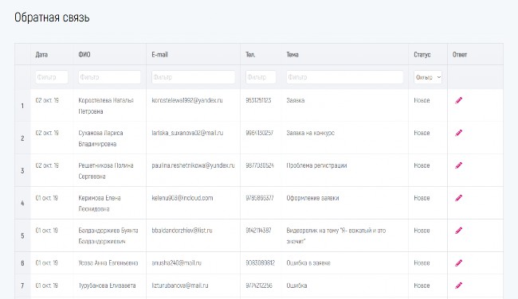Click name Коростелева Наталья Петровна

click(106, 106)
